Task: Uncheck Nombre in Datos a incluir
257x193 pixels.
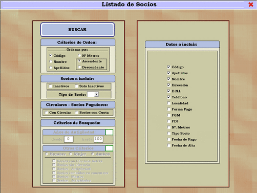Action: pos(169,79)
